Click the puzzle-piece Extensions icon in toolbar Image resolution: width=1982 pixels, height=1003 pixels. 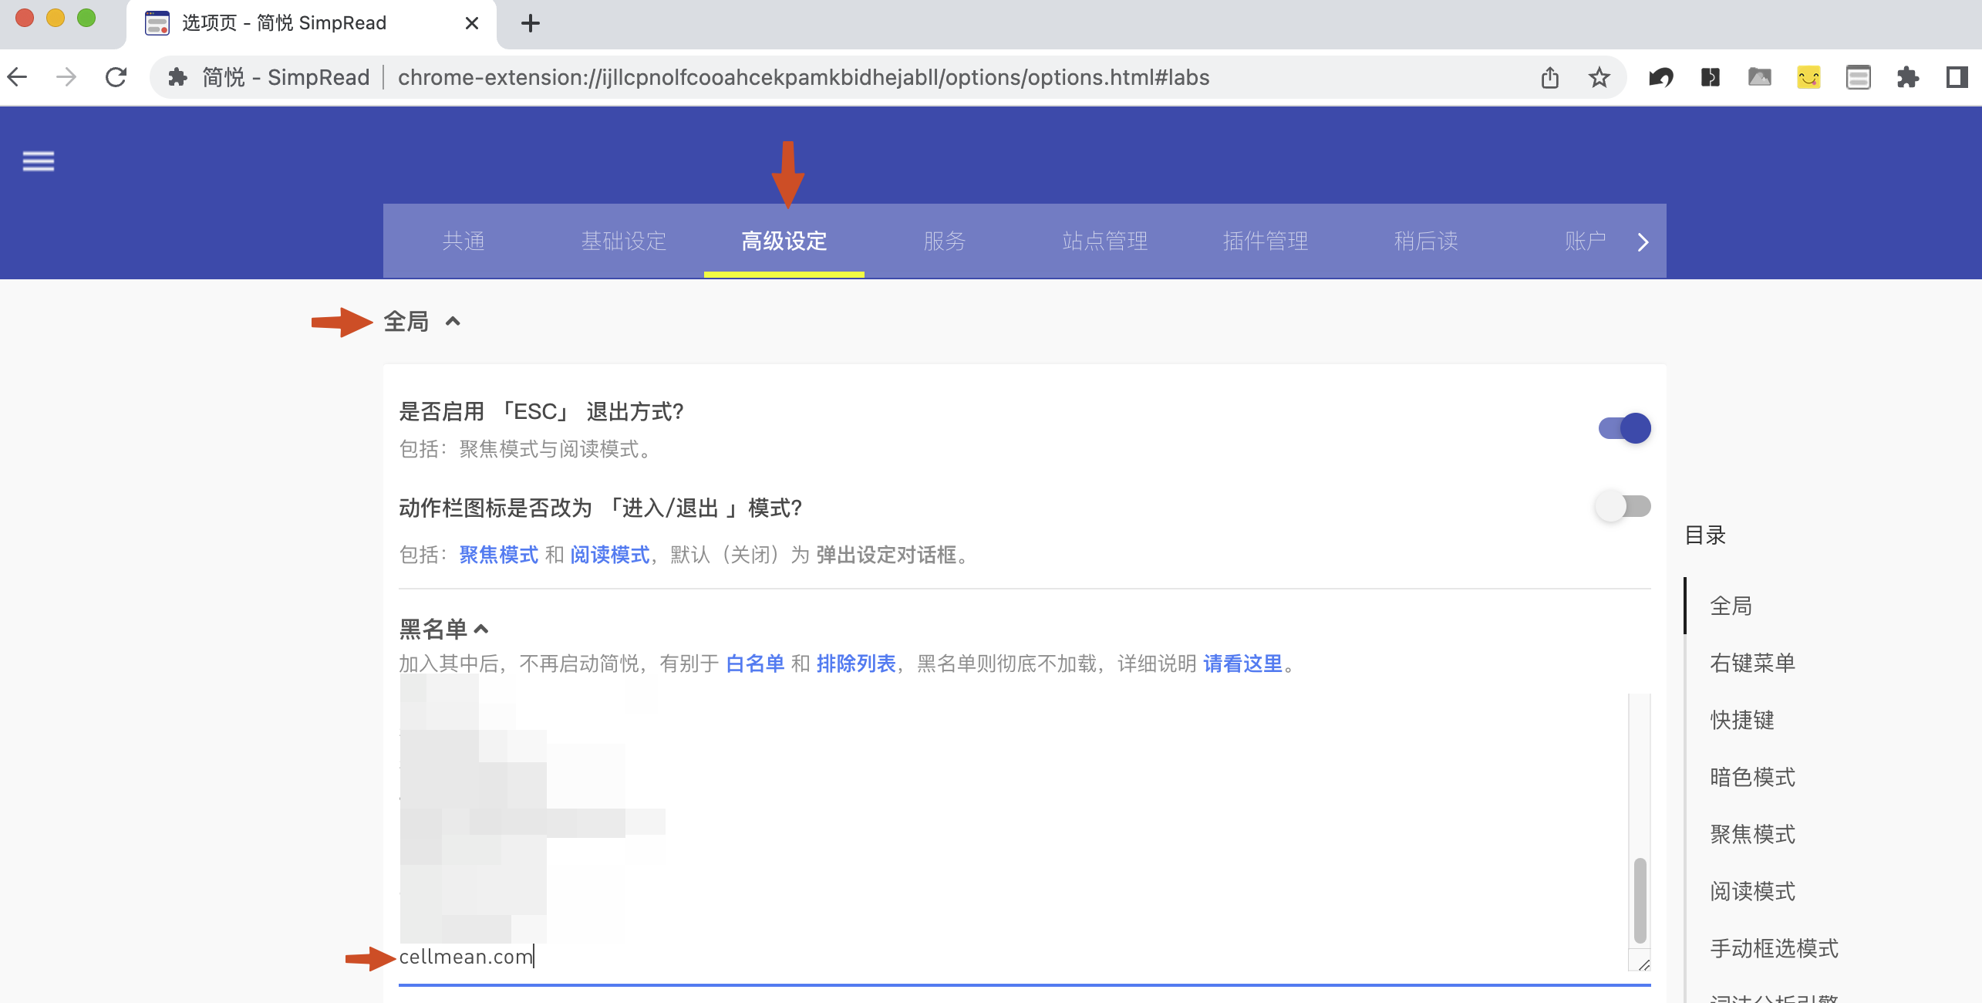pos(1908,77)
